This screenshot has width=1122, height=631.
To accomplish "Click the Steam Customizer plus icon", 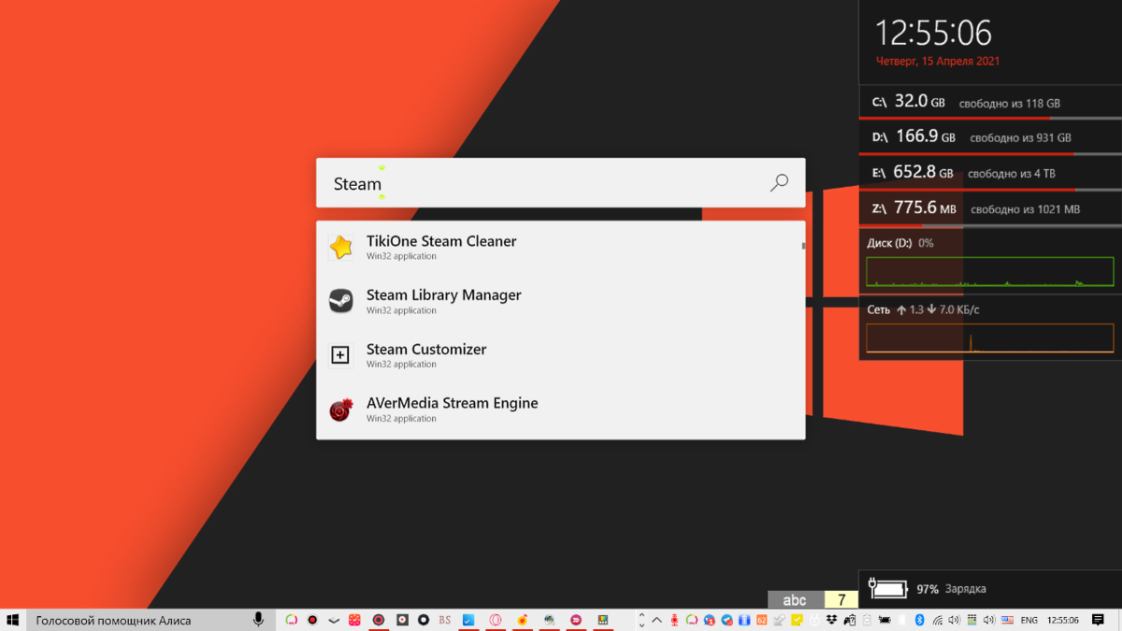I will 341,355.
